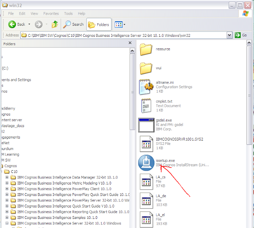The width and height of the screenshot is (254, 228).
Task: Select PowerPlay Client 10.1.0 tree folder
Action: coord(61,189)
